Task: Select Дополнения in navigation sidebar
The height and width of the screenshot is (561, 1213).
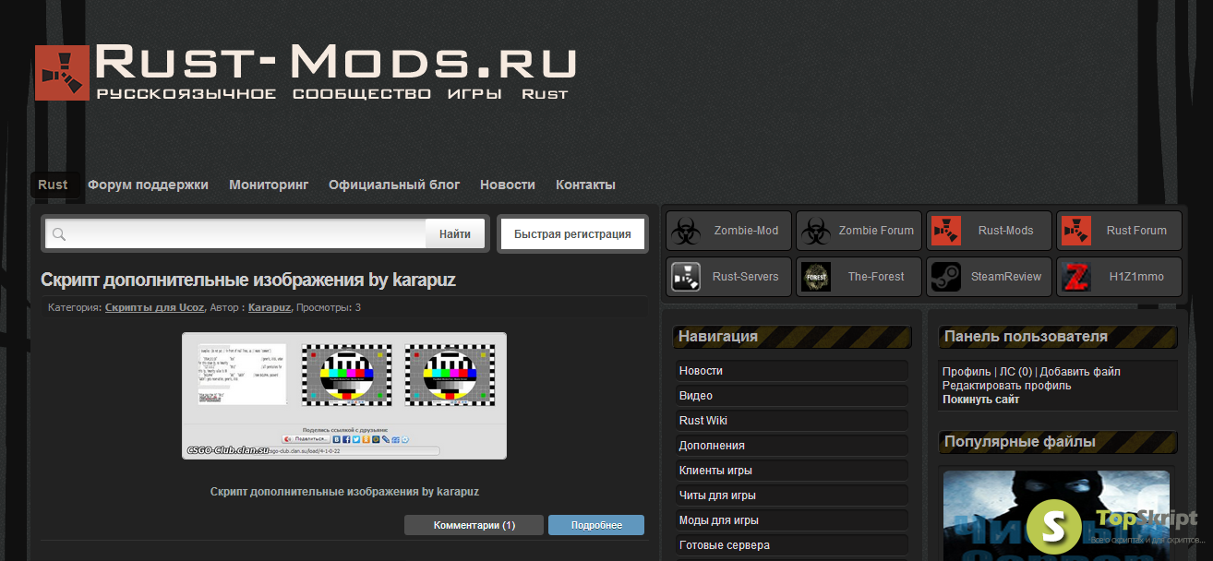Action: pos(792,446)
